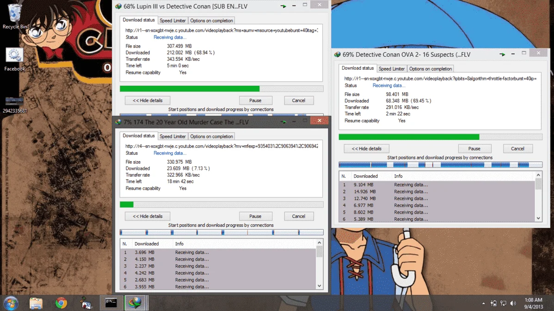Click the Murder Case green progress bar
The width and height of the screenshot is (554, 311).
tap(222, 204)
